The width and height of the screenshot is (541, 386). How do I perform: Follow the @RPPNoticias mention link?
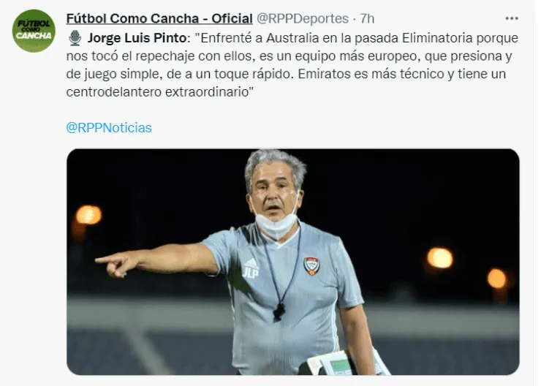109,128
